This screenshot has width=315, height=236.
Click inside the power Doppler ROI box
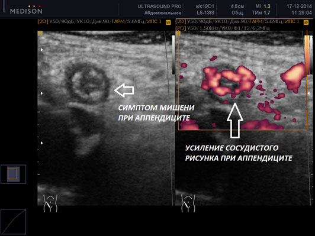pyautogui.click(x=243, y=80)
